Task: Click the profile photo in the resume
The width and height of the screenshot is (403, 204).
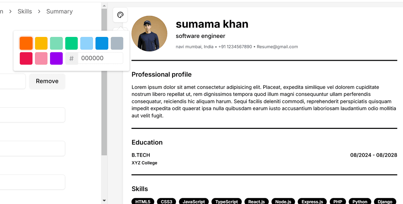Action: pos(149,34)
